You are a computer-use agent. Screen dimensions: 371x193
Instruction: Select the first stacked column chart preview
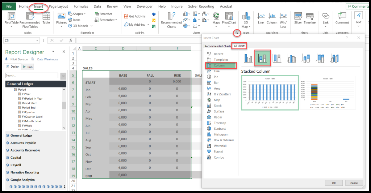[x=270, y=92]
